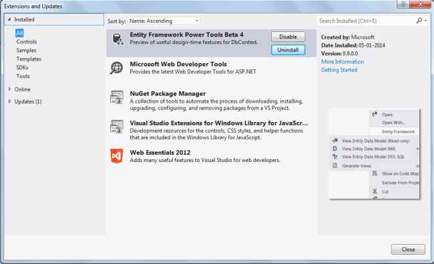Open the Sort by dropdown

click(x=164, y=21)
